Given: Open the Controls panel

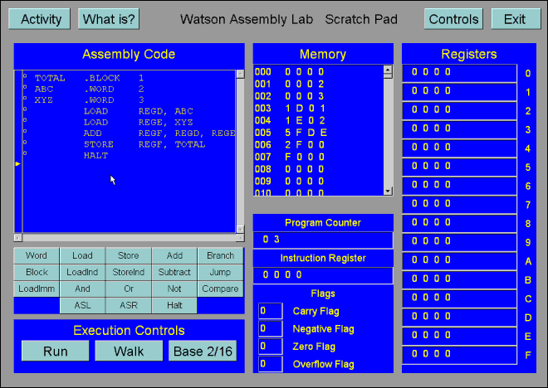Looking at the screenshot, I should 453,19.
